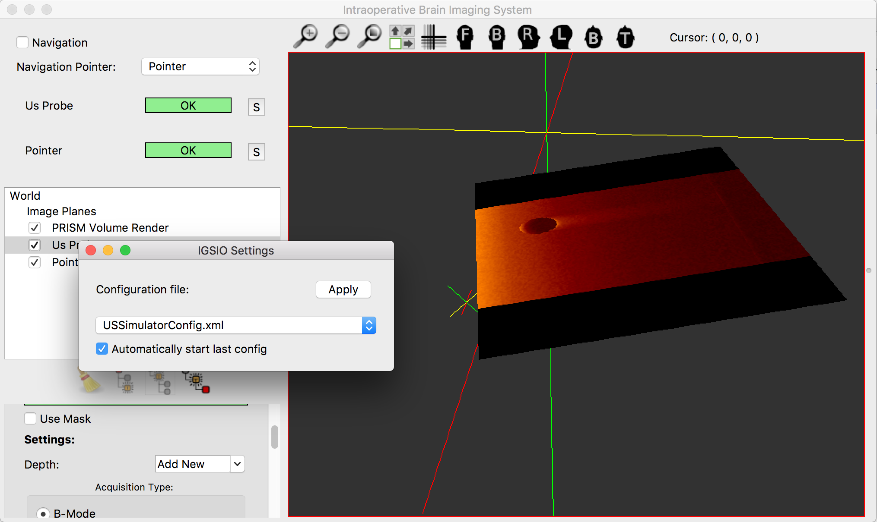Toggle PRISM Volume Render visibility checkbox
Screen dimensions: 877x522
pos(35,228)
